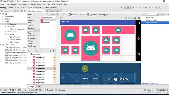
Task: Click the Search Everywhere magnifier icon
Action: (168, 8)
